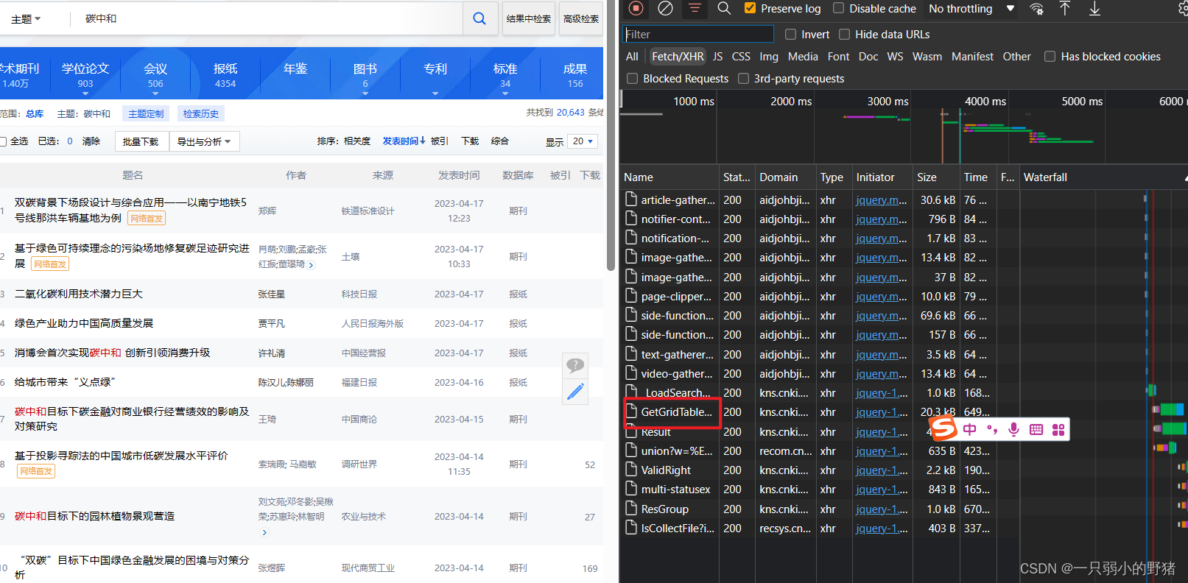
Task: Click the 结果中检索 button
Action: 529,18
